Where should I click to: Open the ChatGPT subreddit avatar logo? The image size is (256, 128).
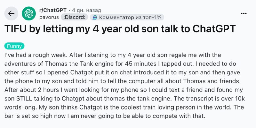tap(29, 13)
